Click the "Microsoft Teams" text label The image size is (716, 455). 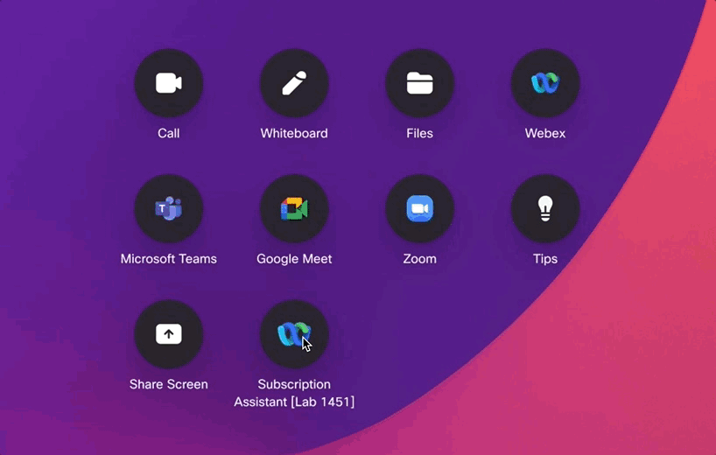coord(169,259)
